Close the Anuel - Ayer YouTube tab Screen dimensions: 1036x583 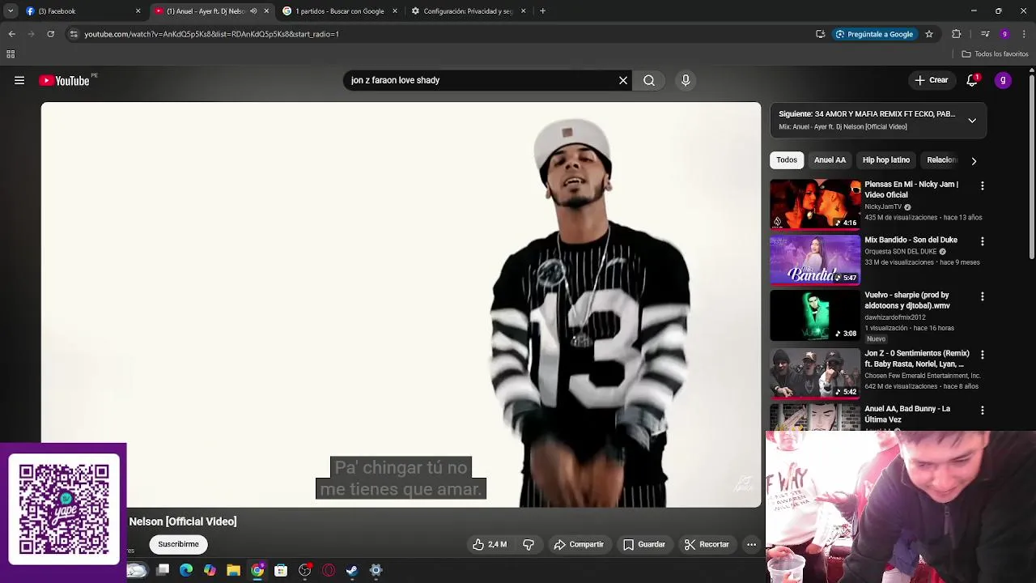[266, 11]
